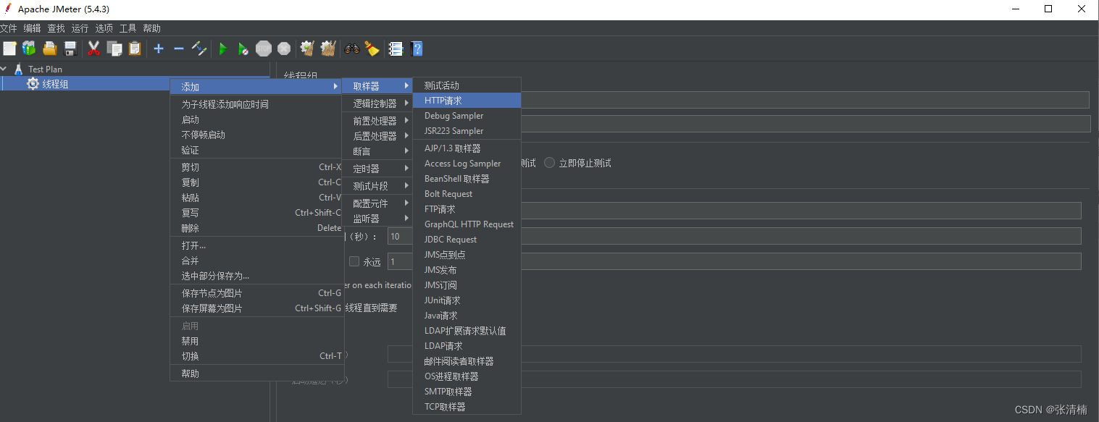Choose 剪切 in context menu
This screenshot has height=422, width=1099.
click(256, 167)
